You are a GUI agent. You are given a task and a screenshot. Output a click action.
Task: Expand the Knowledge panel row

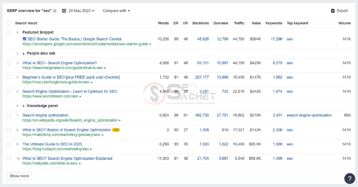point(24,106)
